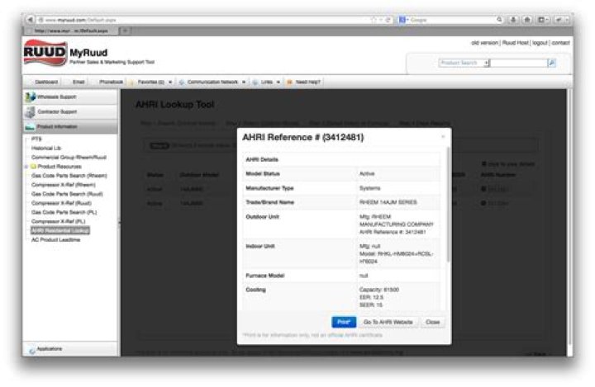Screen dimensions: 595x387
Task: Click the Wholesale Support panel icon
Action: tap(30, 97)
